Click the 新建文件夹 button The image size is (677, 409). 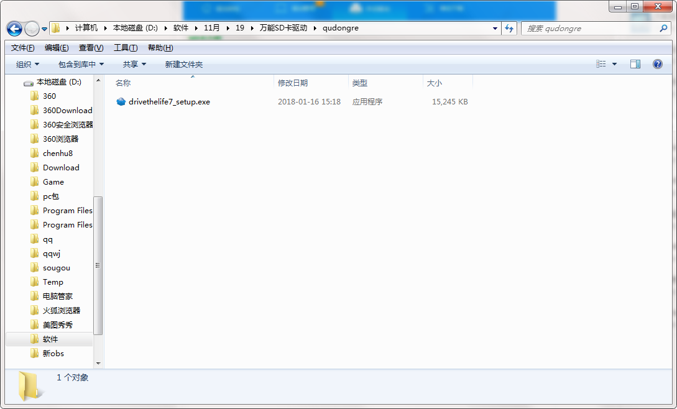184,65
